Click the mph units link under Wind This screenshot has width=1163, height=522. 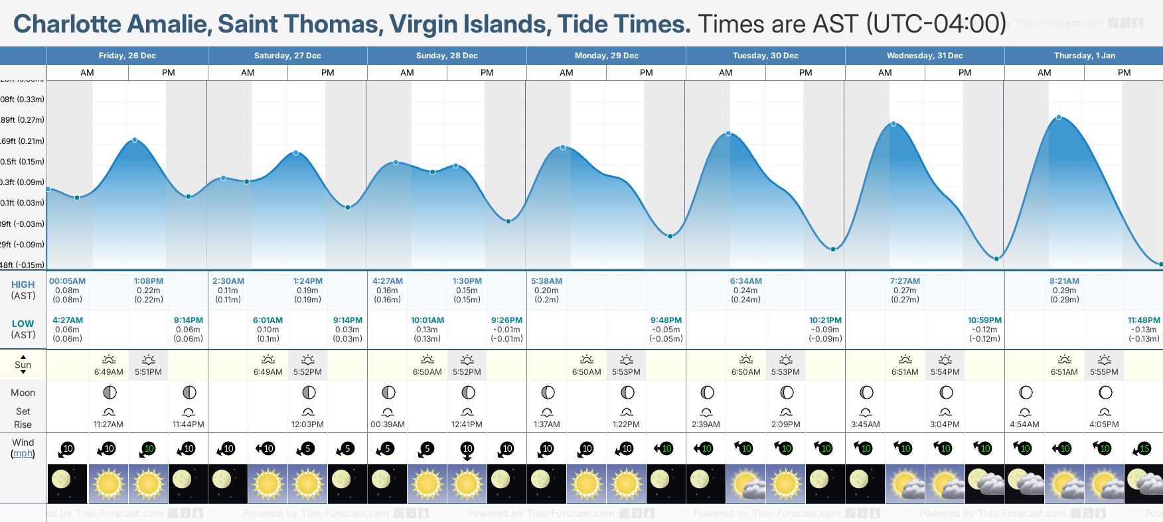click(23, 454)
